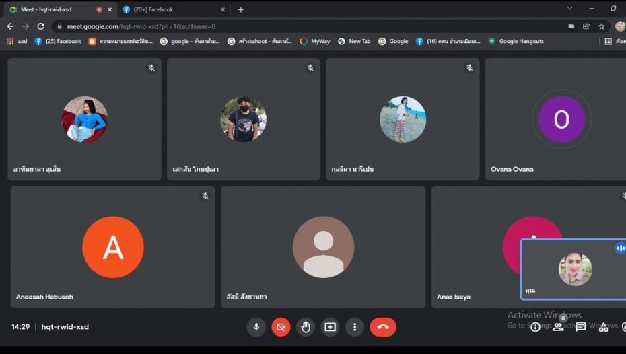This screenshot has height=354, width=626.
Task: Expand the tab search chevron
Action: 569,9
